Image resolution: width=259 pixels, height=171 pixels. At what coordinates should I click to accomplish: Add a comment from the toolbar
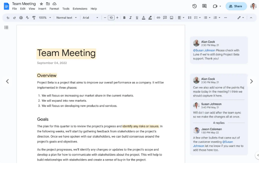[165, 18]
